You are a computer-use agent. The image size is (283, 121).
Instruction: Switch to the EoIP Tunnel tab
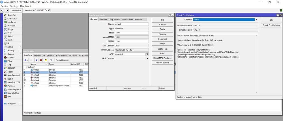(61, 56)
